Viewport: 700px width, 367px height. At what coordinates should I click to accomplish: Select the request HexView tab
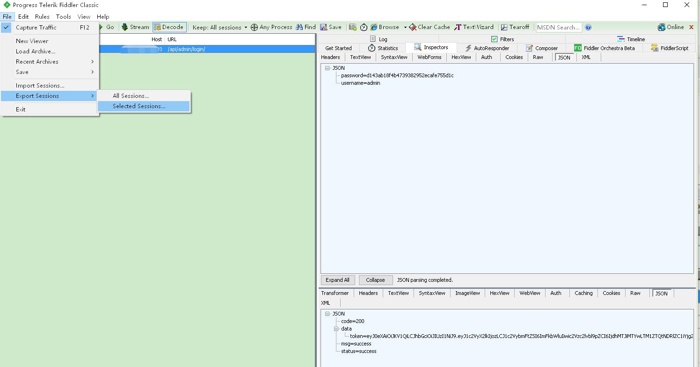(x=461, y=57)
